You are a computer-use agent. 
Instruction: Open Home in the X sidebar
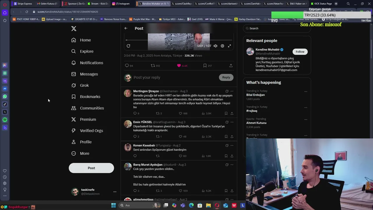pyautogui.click(x=81, y=40)
